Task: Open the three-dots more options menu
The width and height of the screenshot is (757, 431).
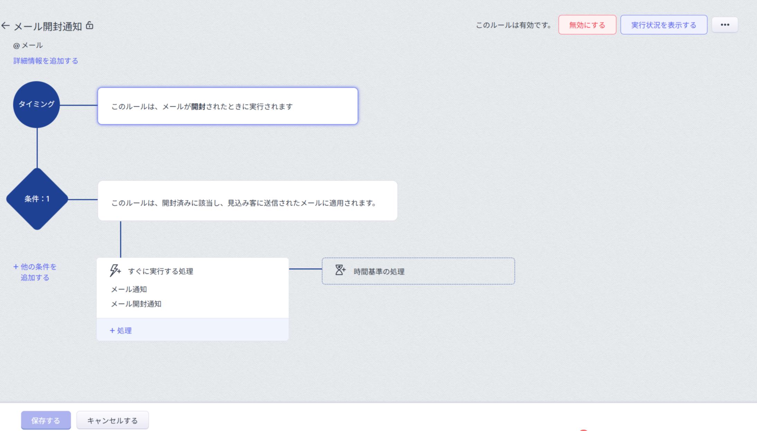Action: [x=725, y=25]
